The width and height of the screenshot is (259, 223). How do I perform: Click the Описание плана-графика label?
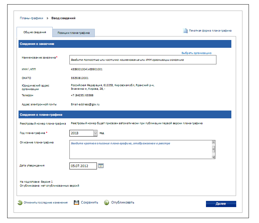coord(37,142)
